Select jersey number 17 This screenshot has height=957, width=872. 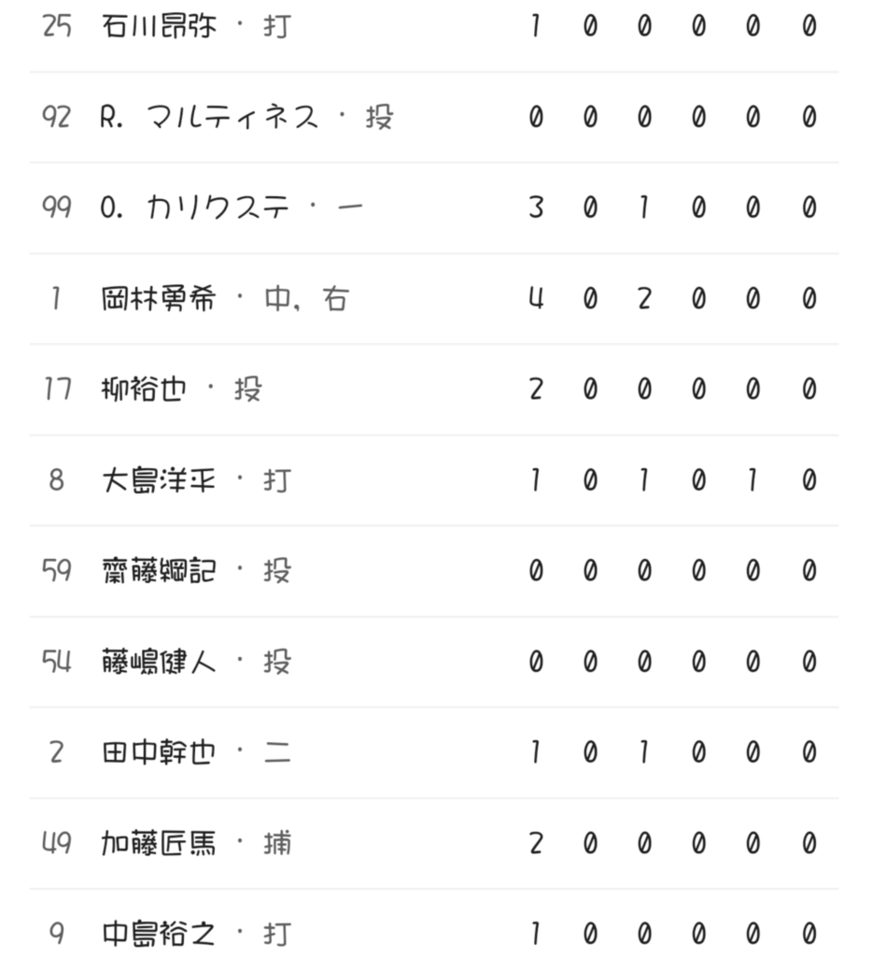tap(57, 389)
